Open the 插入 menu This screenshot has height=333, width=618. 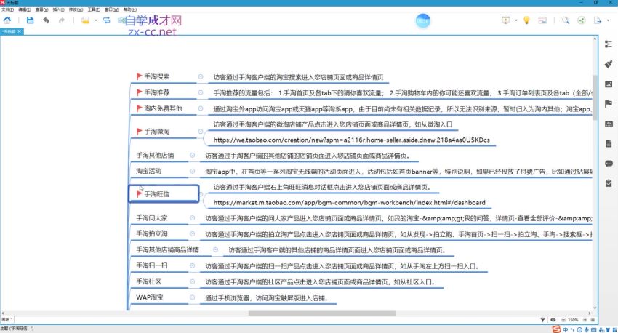tap(58, 9)
